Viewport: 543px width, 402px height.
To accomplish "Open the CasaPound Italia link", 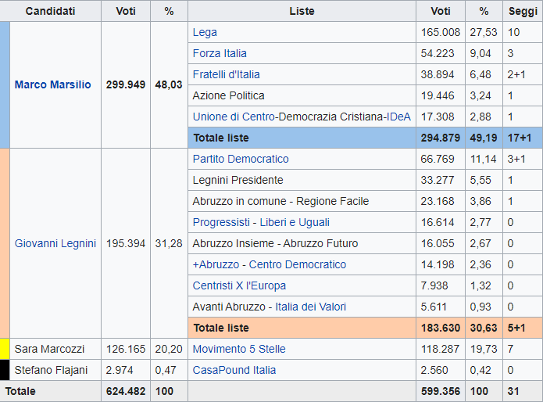I will 234,370.
